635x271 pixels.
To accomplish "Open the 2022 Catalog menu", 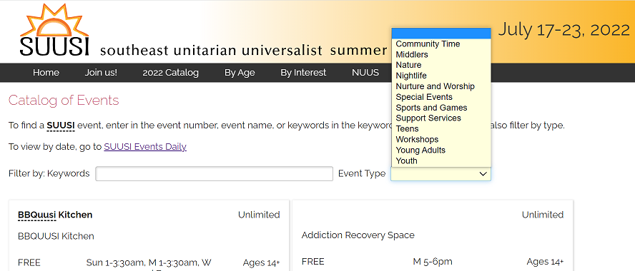I will point(170,73).
